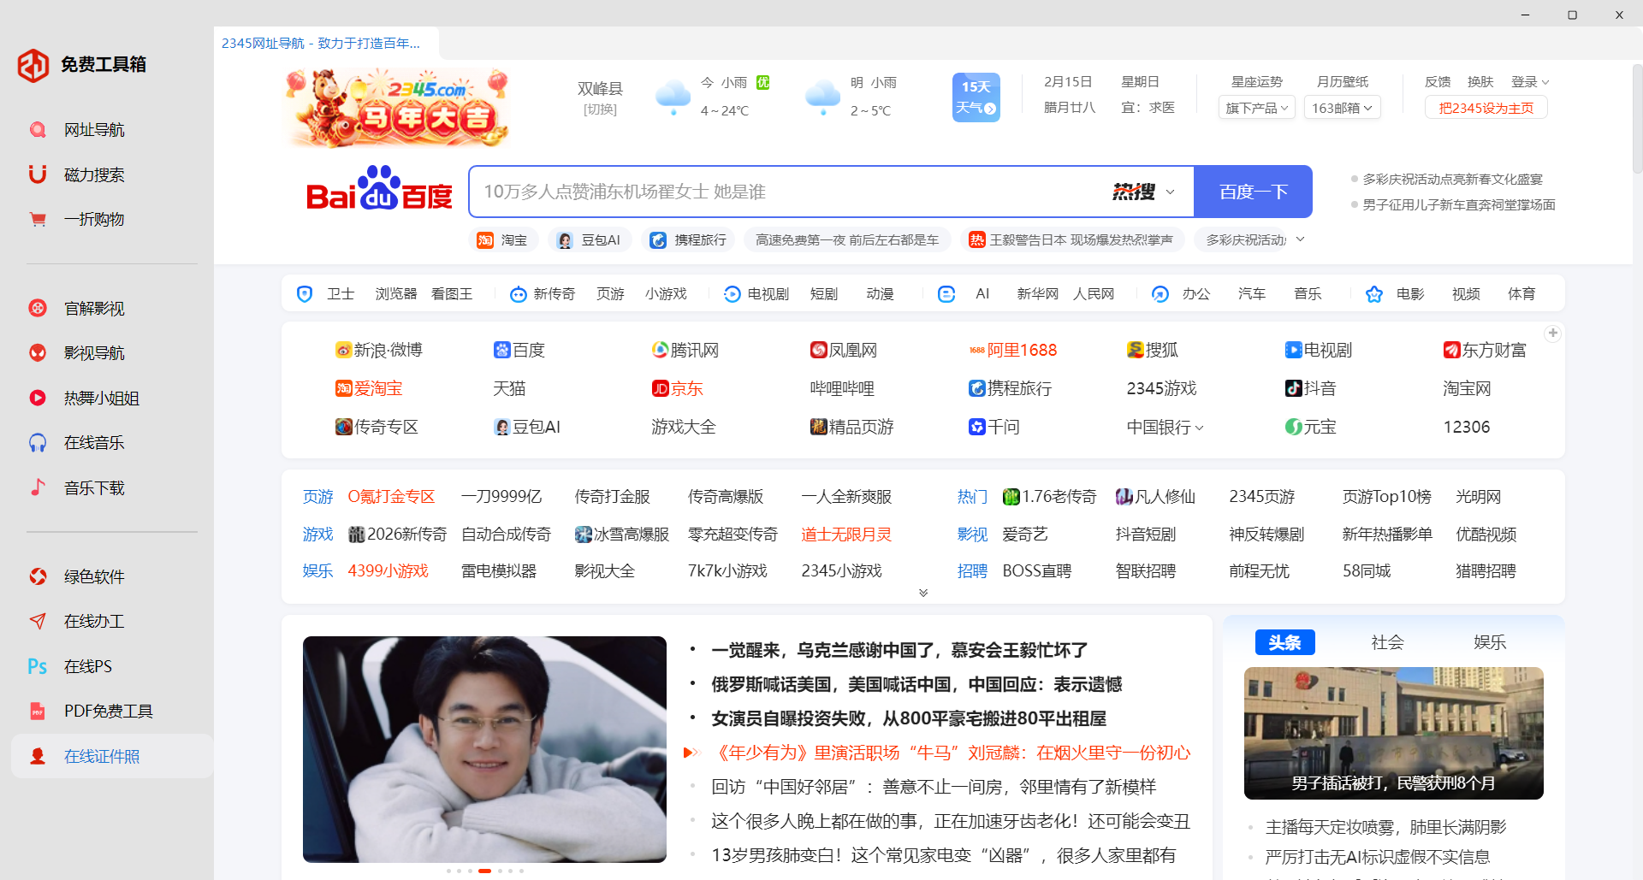
Task: Click the 免费工具箱 logo
Action: click(33, 65)
